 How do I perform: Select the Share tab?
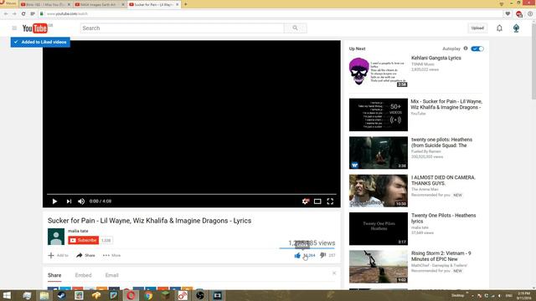click(54, 275)
